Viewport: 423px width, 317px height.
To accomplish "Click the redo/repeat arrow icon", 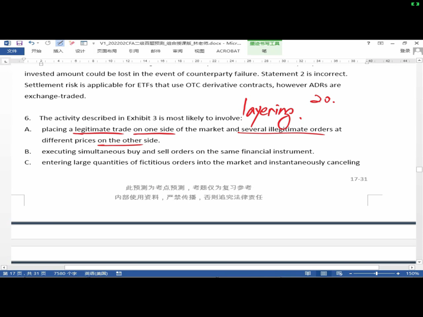I will click(x=48, y=43).
